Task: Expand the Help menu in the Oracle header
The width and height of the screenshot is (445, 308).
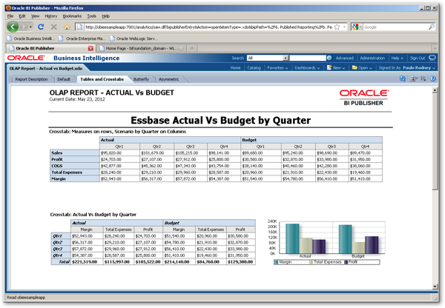Action: 397,58
